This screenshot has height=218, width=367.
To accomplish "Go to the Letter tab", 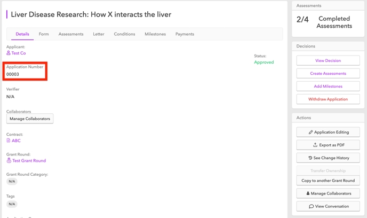I will pyautogui.click(x=99, y=34).
